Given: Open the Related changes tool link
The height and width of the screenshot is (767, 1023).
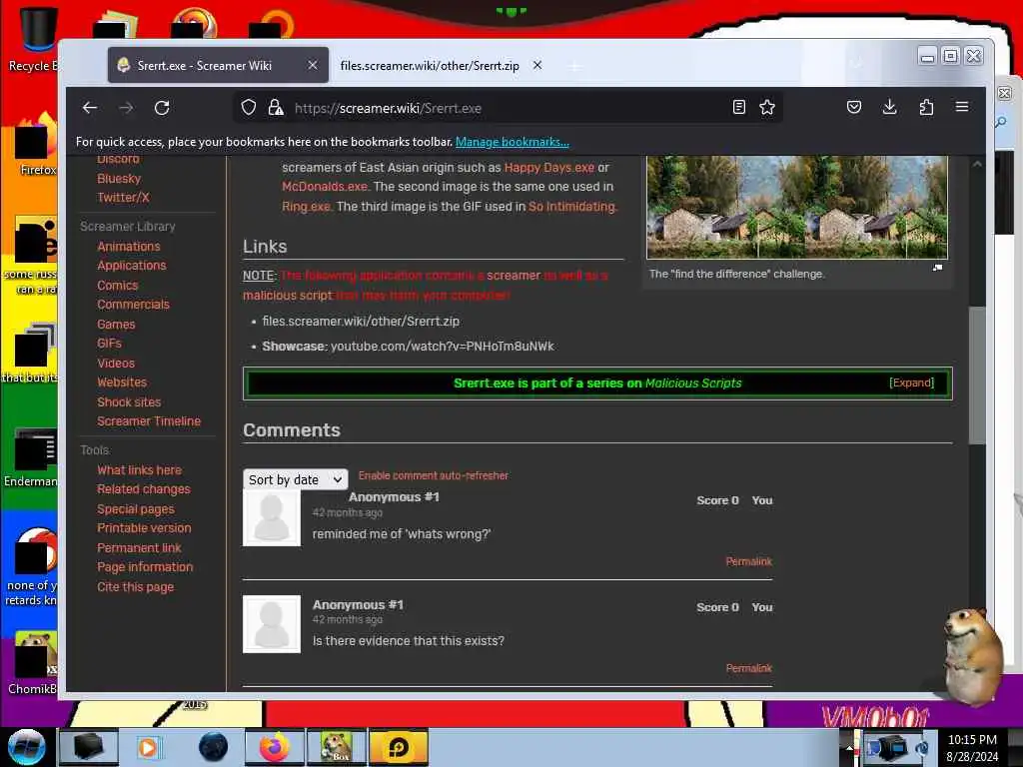Looking at the screenshot, I should (144, 489).
